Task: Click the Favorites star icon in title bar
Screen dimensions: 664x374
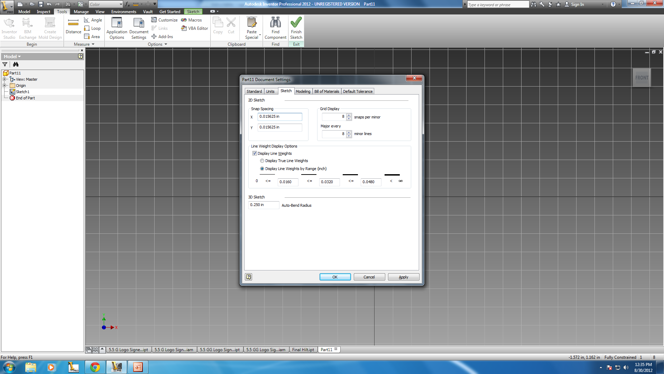Action: (558, 4)
